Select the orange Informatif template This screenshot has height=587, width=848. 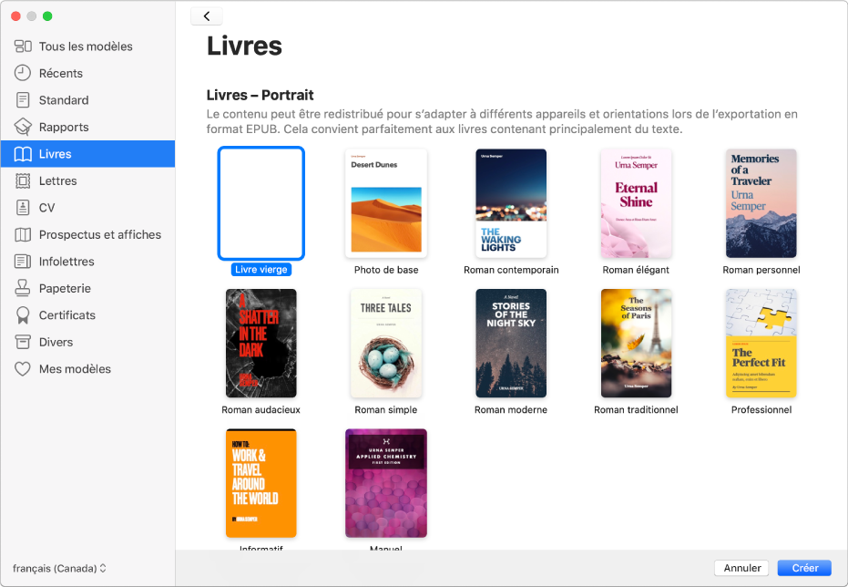pos(261,483)
